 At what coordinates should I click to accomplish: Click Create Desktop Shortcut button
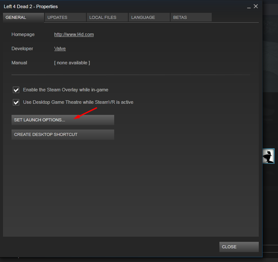point(63,135)
